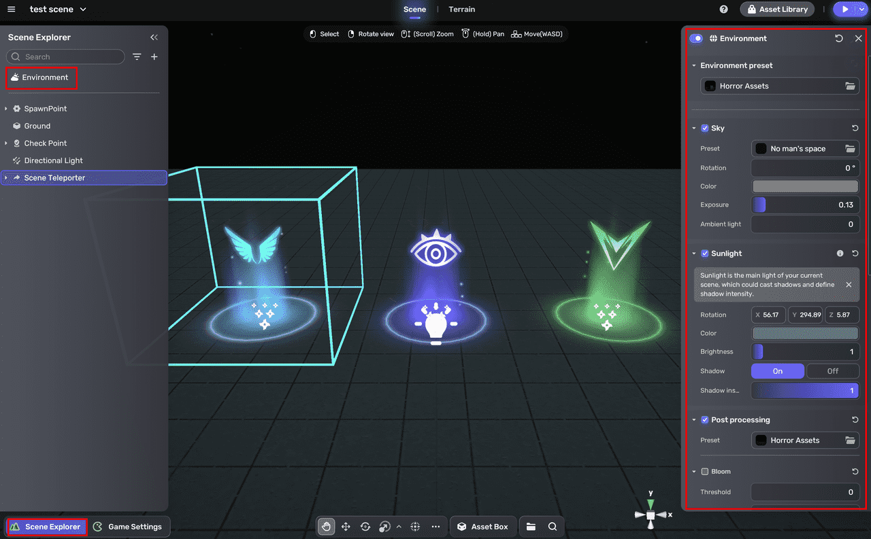Toggle the Environment panel switch
Screen dimensions: 871x539
coord(696,39)
